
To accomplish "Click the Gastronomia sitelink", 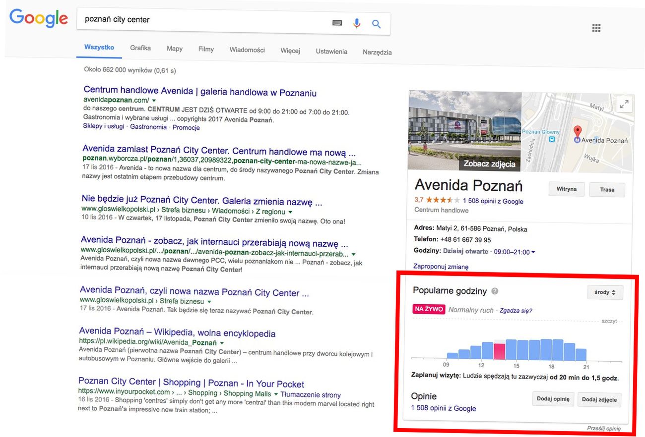I will 148,127.
